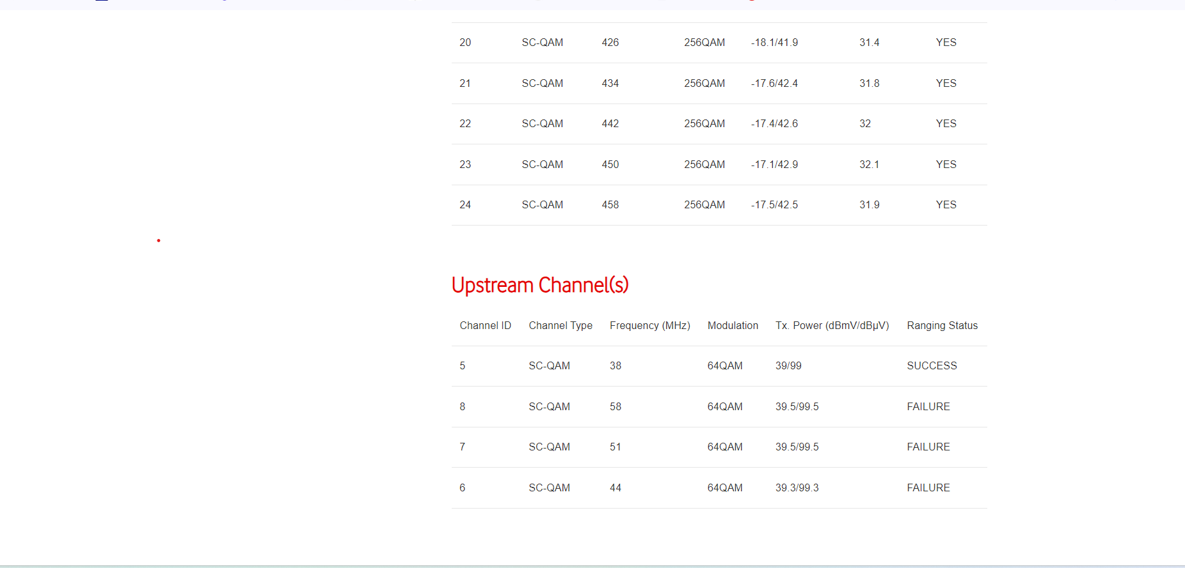
Task: Click YES in the channel 24 row
Action: point(946,205)
